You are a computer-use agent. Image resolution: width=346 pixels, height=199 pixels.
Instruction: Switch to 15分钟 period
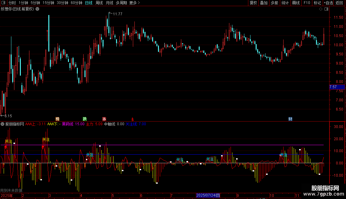coord(48,3)
